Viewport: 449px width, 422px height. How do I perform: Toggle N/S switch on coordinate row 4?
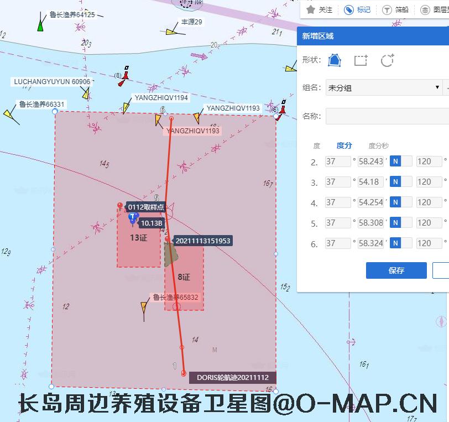401,202
